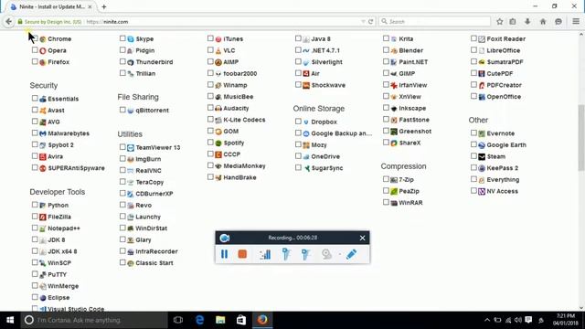Tick the Evernote checkbox
585x329 pixels.
point(473,133)
